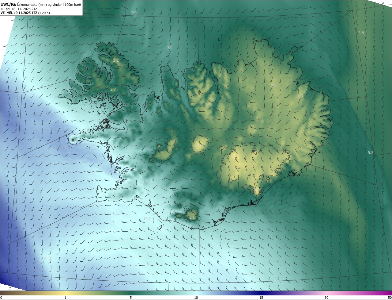
Task: Select the initial time line "IT: þri. 18. 11. 2025 21Z"
Action: point(19,9)
